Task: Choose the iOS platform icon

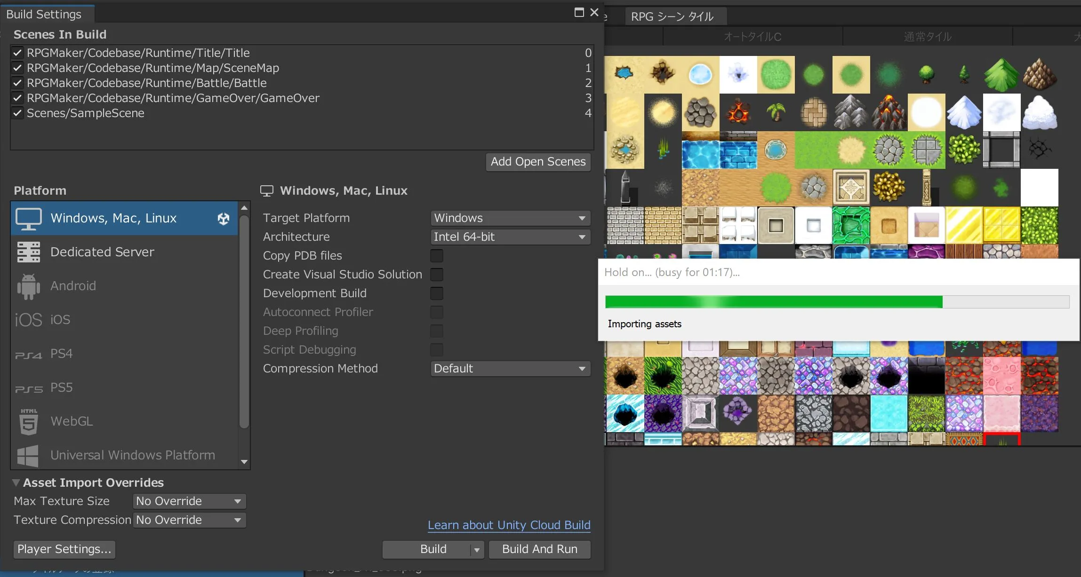Action: pyautogui.click(x=29, y=320)
